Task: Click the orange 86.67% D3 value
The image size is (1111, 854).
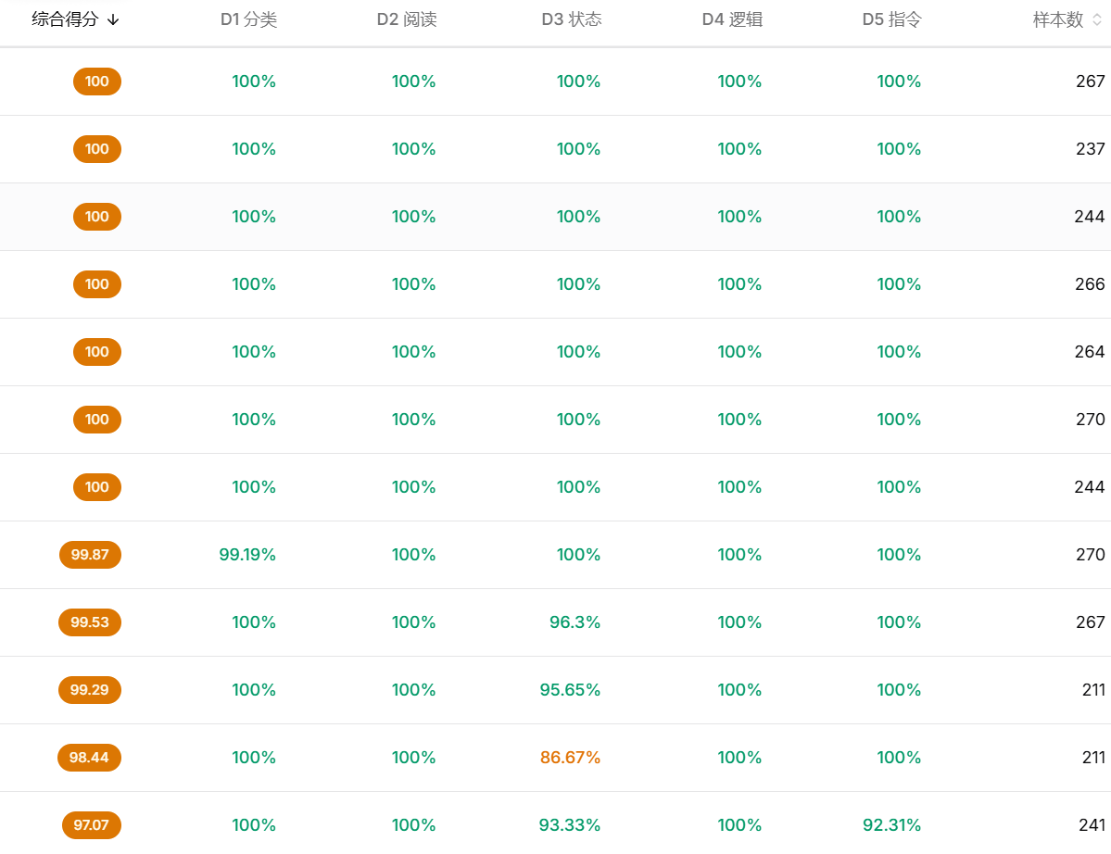Action: pyautogui.click(x=570, y=758)
